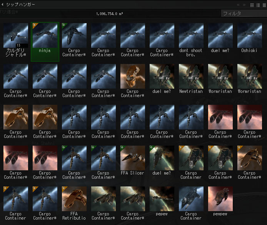267x225 pixels.
Task: Select the red-background Cargo Container* below the last Wormristan
Action: [x=250, y=122]
